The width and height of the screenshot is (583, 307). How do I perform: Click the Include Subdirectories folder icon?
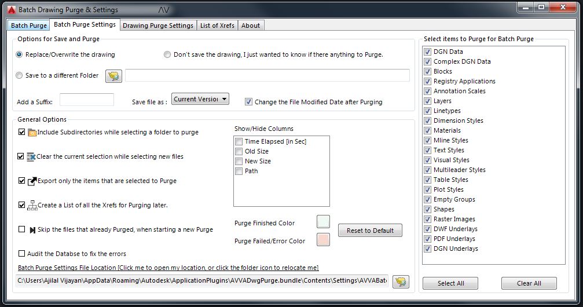(x=32, y=132)
